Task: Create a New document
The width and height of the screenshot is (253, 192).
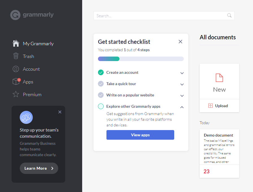Action: (219, 81)
